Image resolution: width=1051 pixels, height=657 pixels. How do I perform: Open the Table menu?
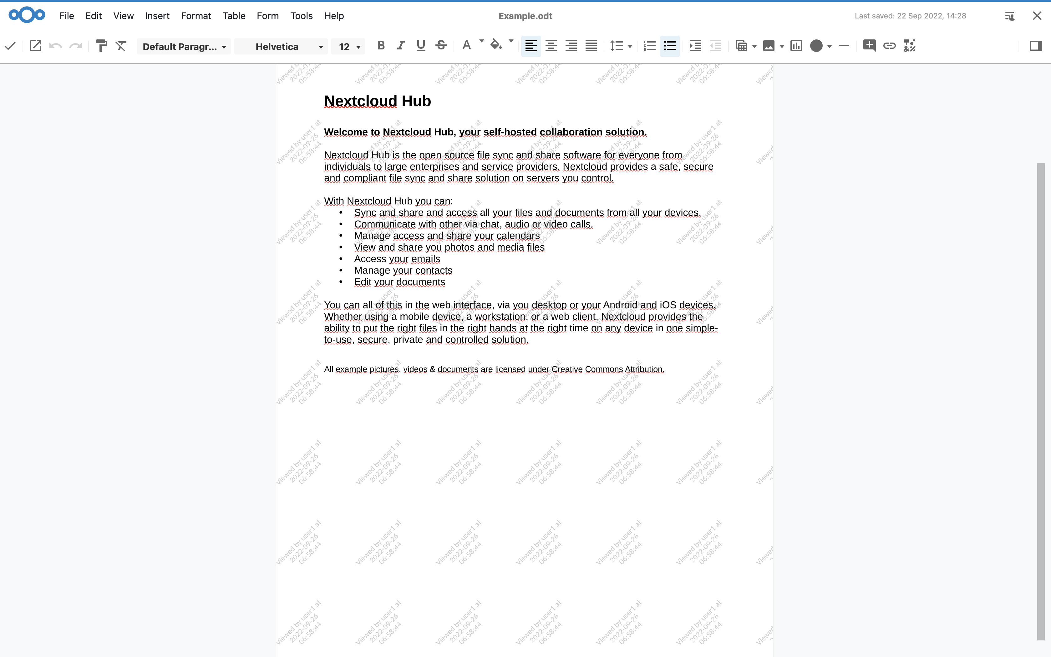click(x=234, y=16)
